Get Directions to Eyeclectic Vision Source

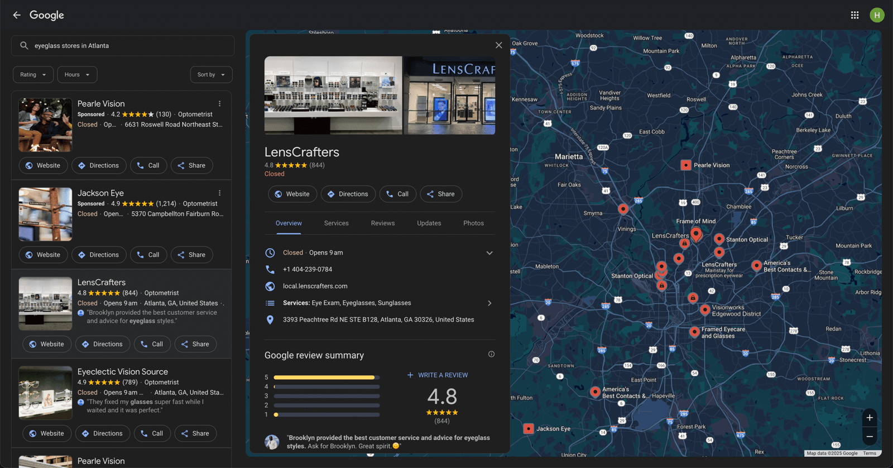tap(103, 433)
